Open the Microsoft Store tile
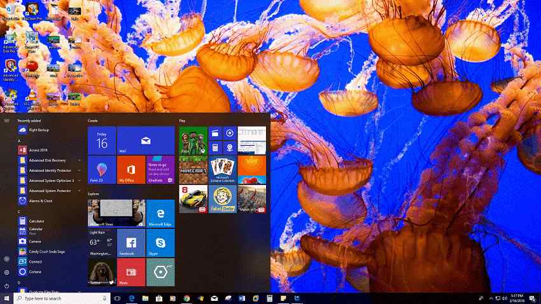Image resolution: width=541 pixels, height=304 pixels. (x=116, y=213)
